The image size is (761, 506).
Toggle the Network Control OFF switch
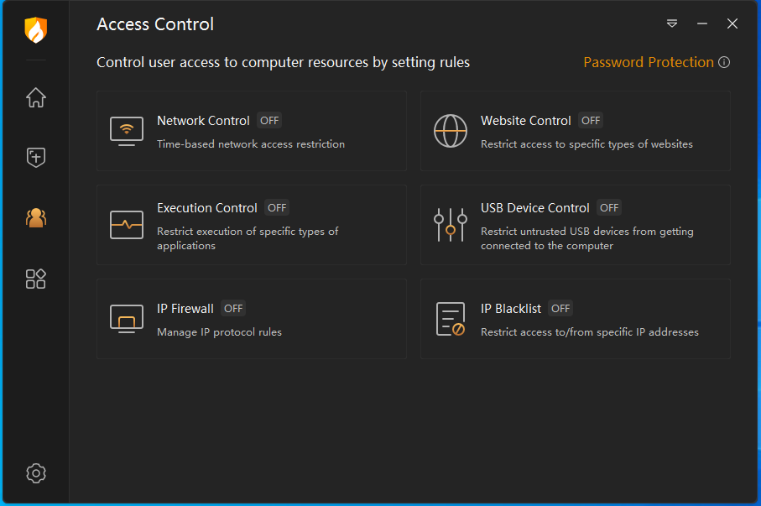coord(269,121)
